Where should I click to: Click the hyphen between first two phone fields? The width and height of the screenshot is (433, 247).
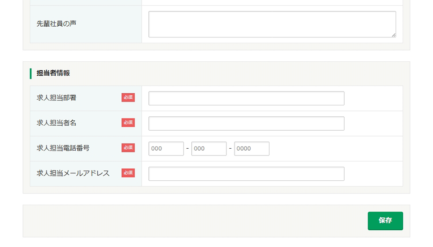[x=188, y=148]
